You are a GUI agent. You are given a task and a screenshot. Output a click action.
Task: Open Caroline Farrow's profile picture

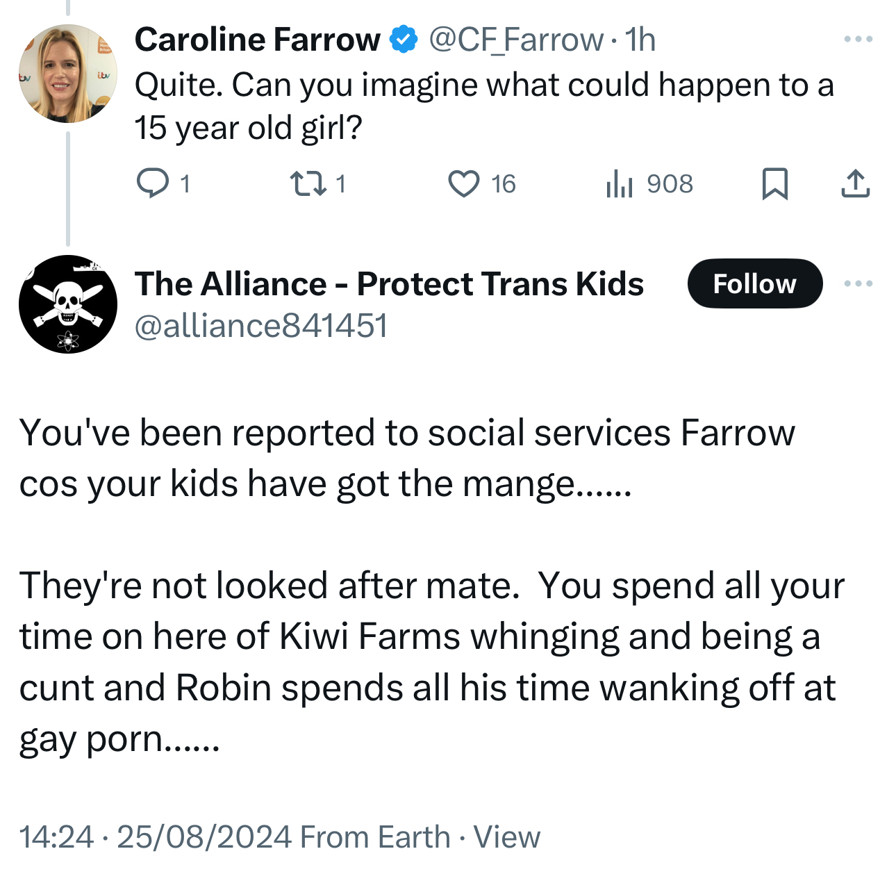[x=67, y=74]
